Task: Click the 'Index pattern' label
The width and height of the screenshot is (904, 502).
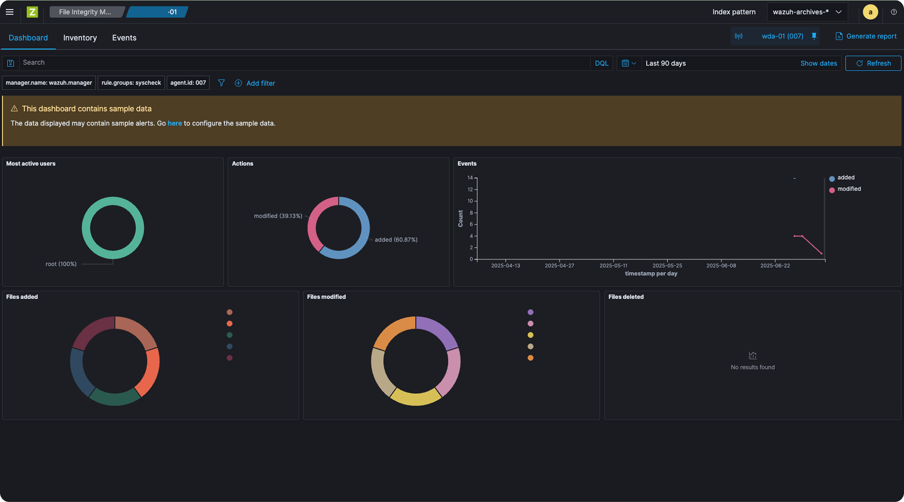Action: pos(734,12)
